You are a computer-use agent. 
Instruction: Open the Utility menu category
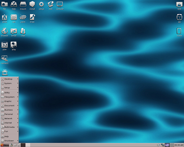10,92
